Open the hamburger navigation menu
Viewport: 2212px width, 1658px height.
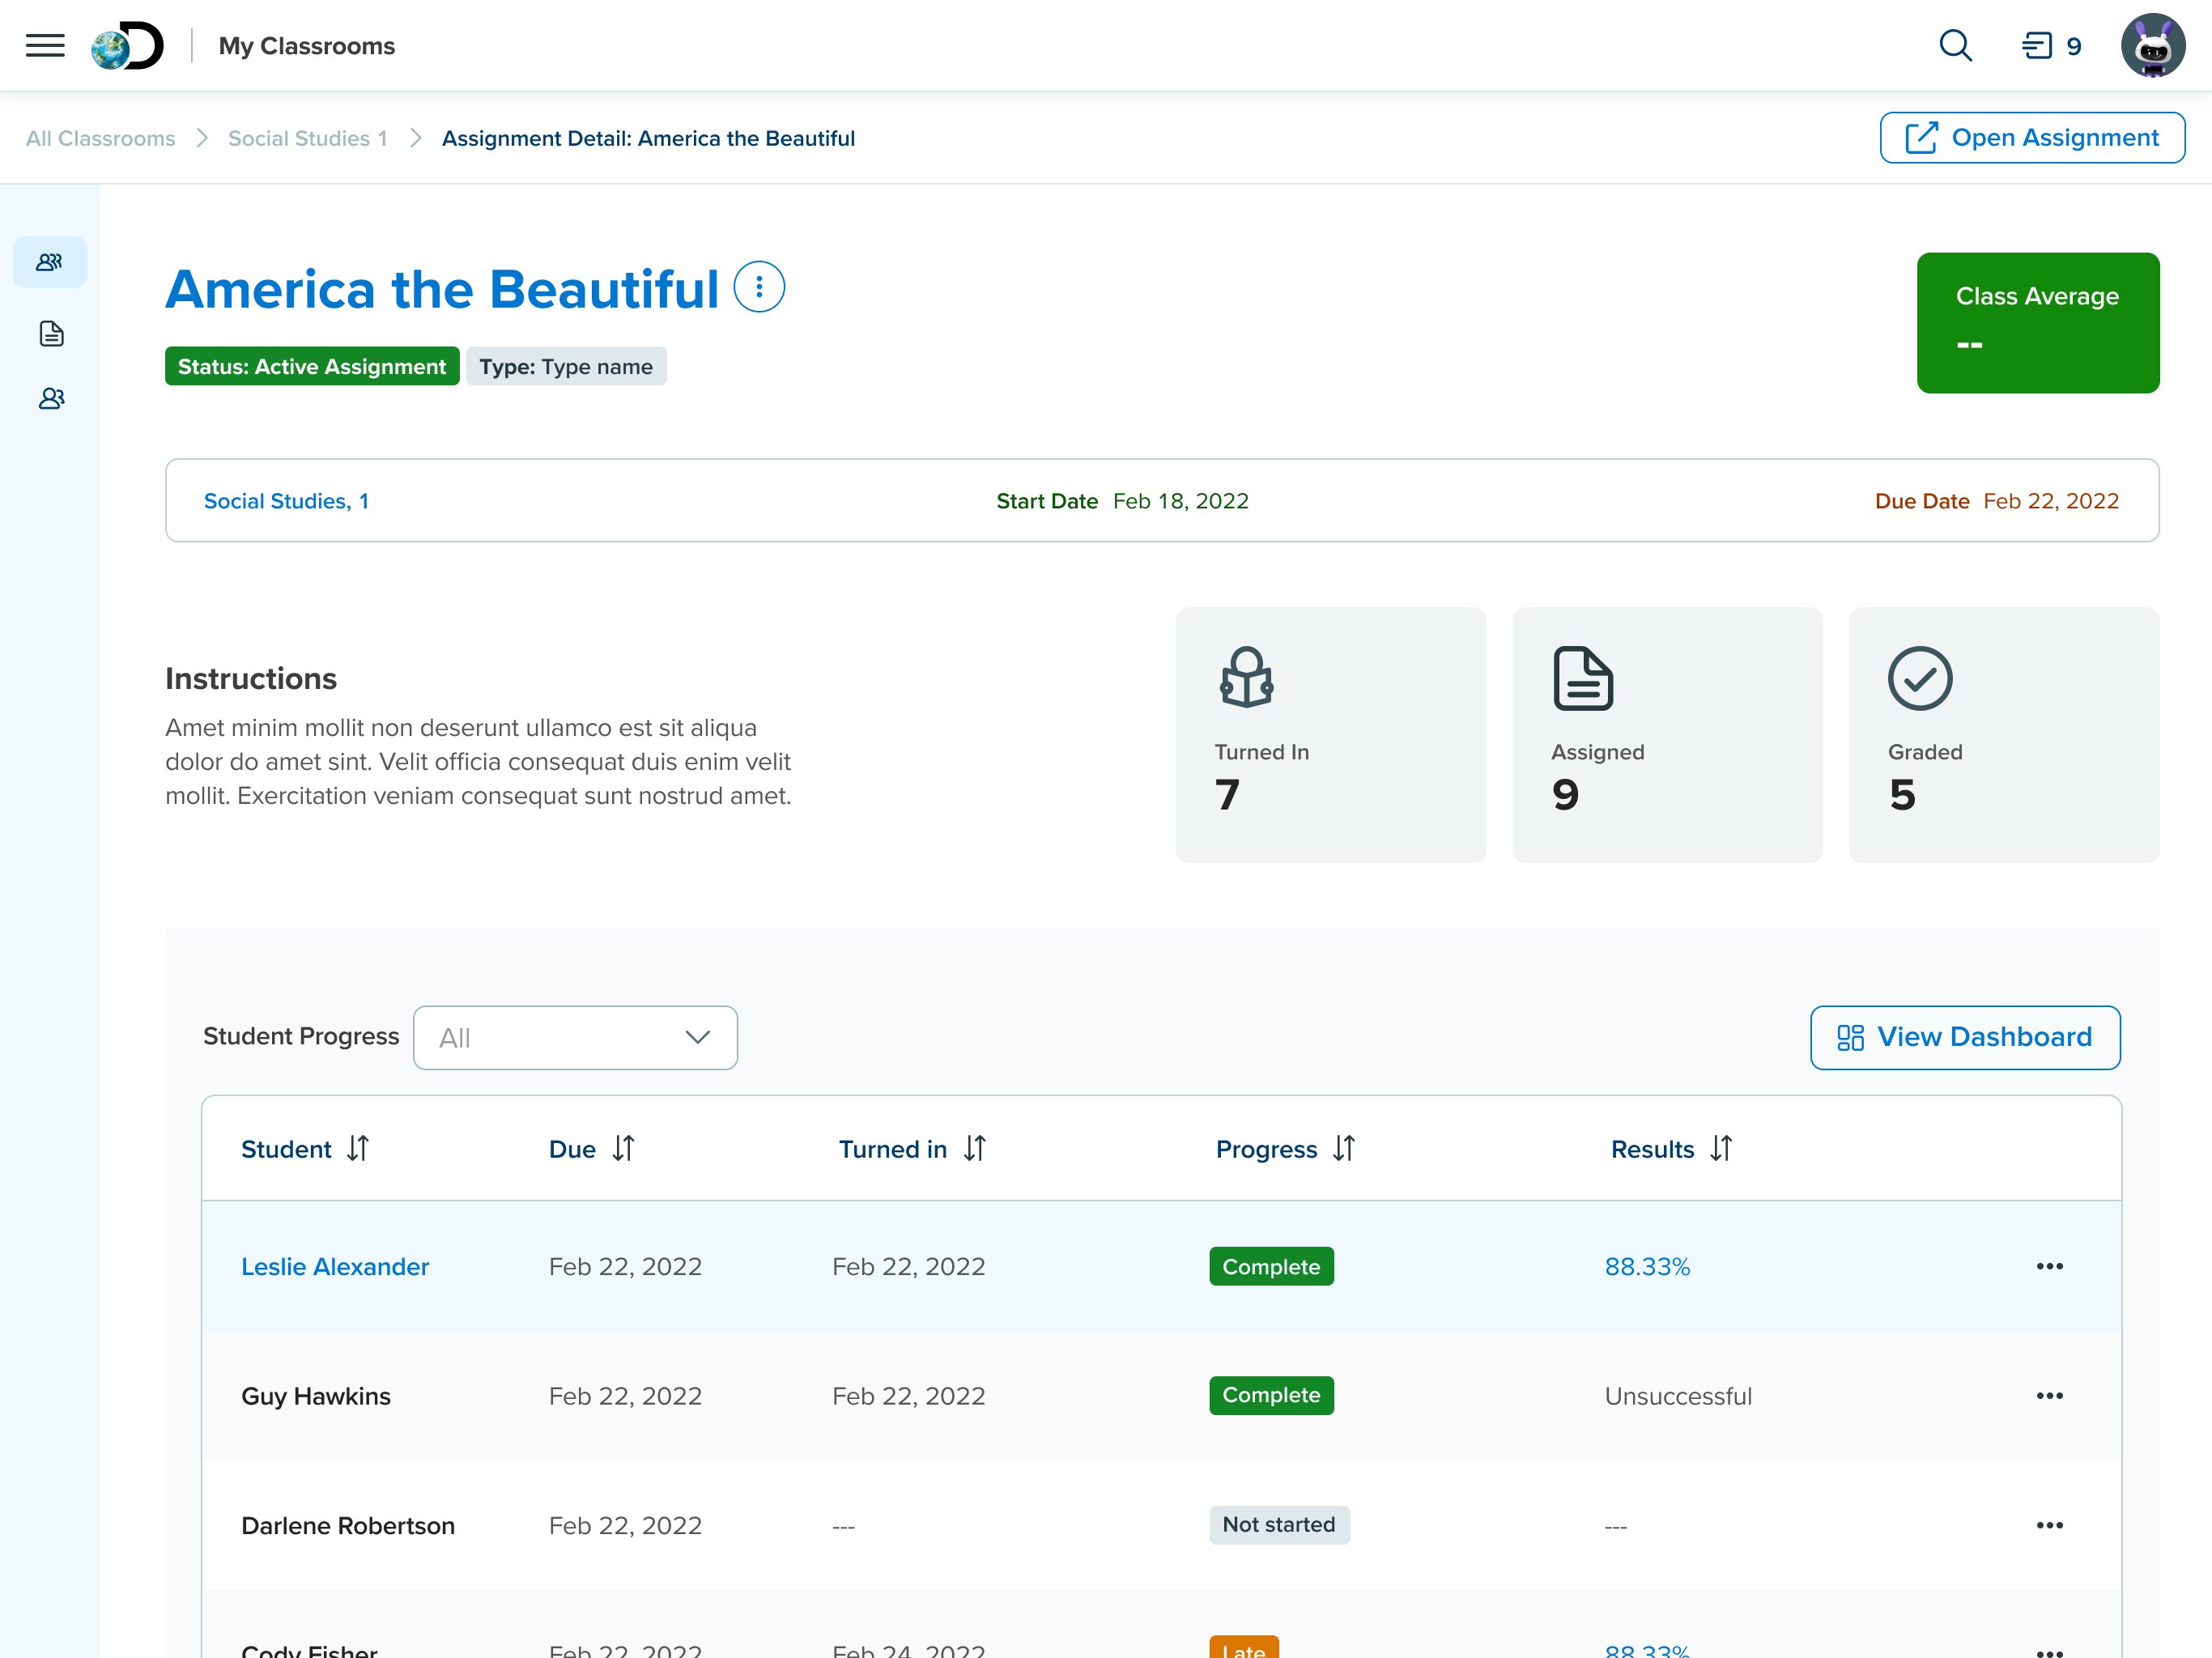coord(45,46)
